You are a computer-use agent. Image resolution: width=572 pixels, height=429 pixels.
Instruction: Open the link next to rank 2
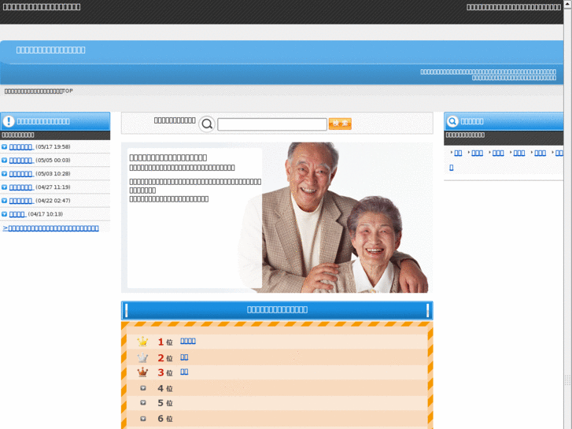tap(184, 357)
